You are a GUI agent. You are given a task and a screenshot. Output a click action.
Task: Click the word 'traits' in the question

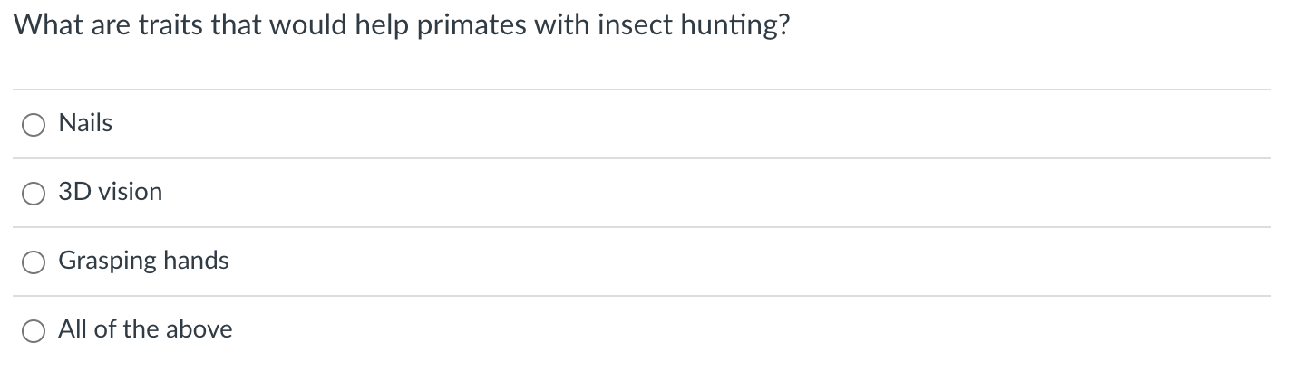tap(173, 26)
